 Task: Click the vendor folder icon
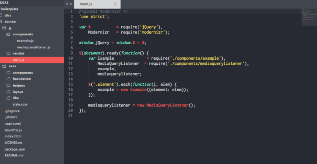click(x=8, y=53)
